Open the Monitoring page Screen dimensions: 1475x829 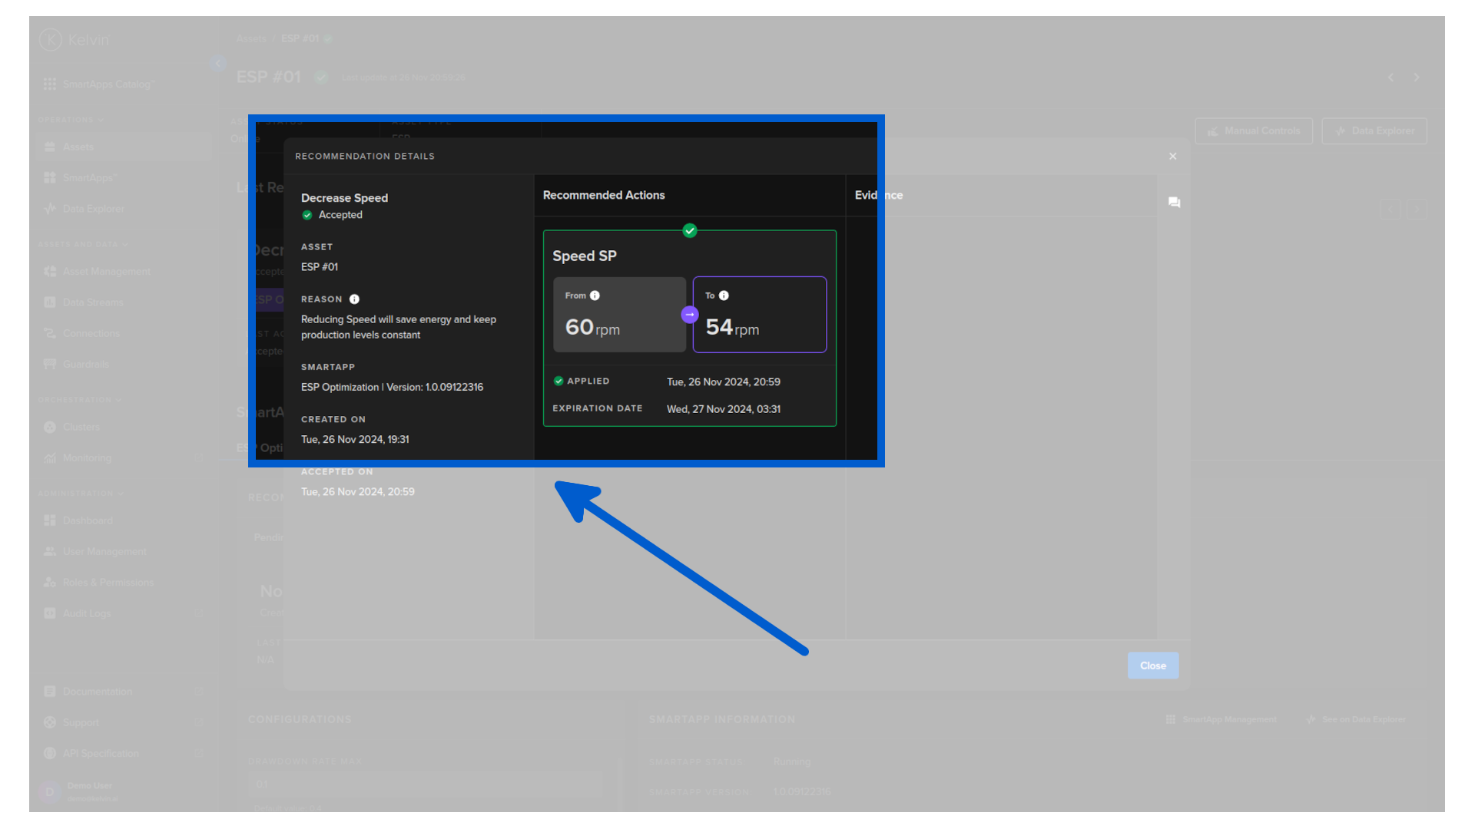[x=85, y=457]
